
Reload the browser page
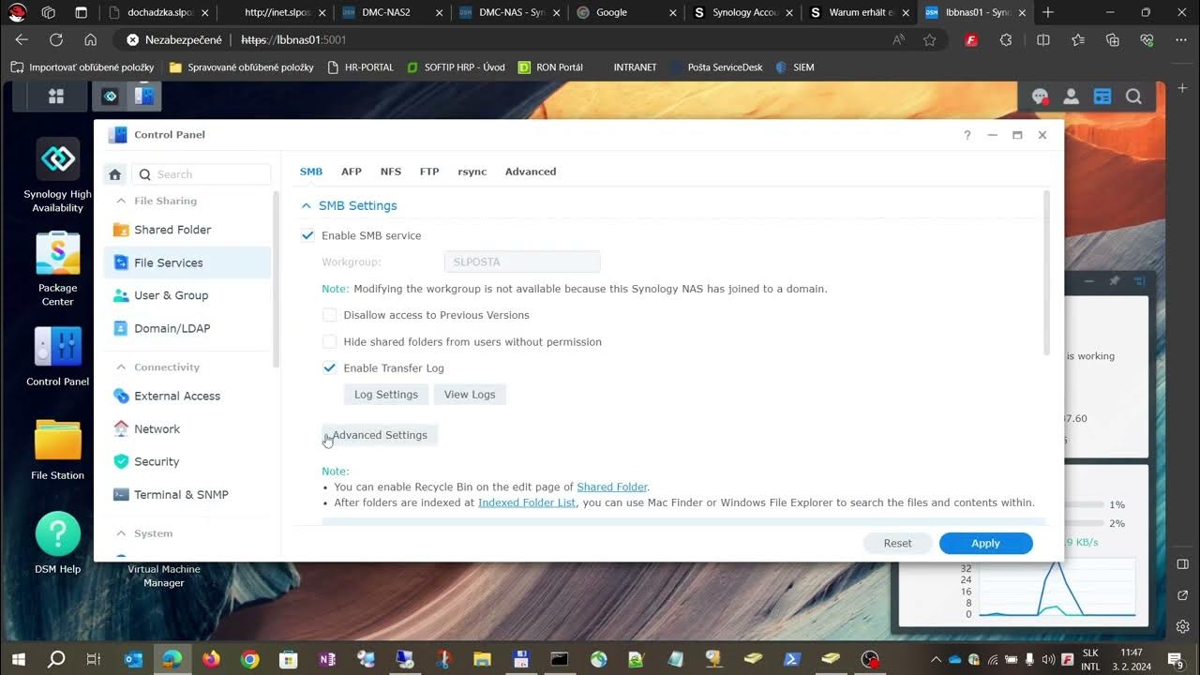(x=56, y=40)
